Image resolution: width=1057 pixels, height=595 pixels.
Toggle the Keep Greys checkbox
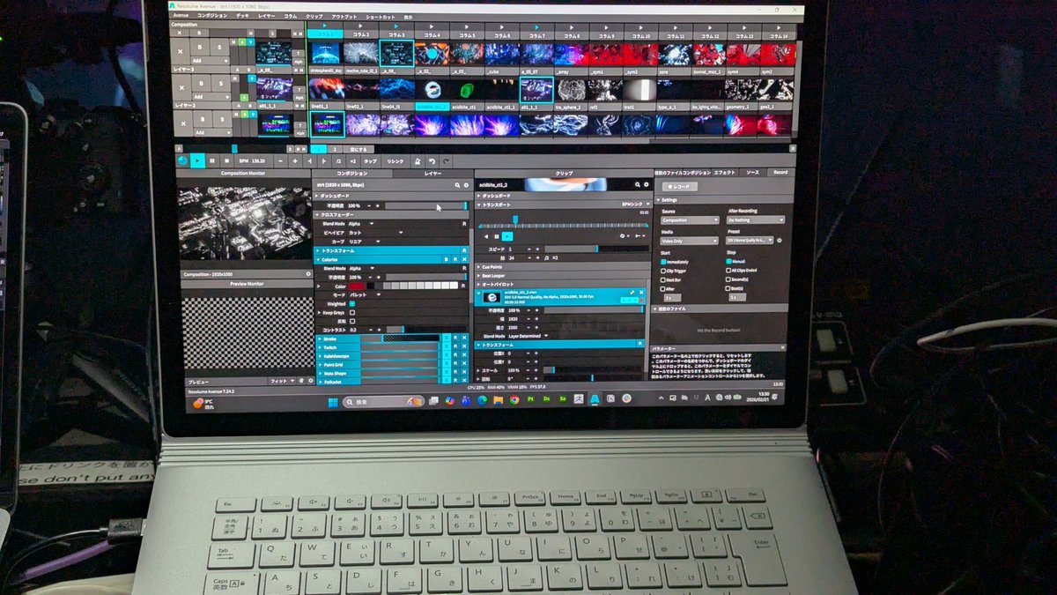click(x=352, y=312)
